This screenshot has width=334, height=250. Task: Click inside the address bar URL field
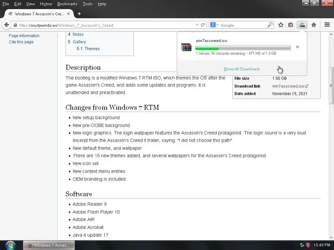point(107,25)
